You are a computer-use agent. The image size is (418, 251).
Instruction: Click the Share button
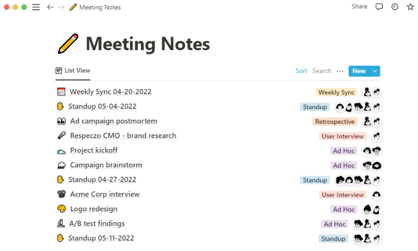(359, 6)
